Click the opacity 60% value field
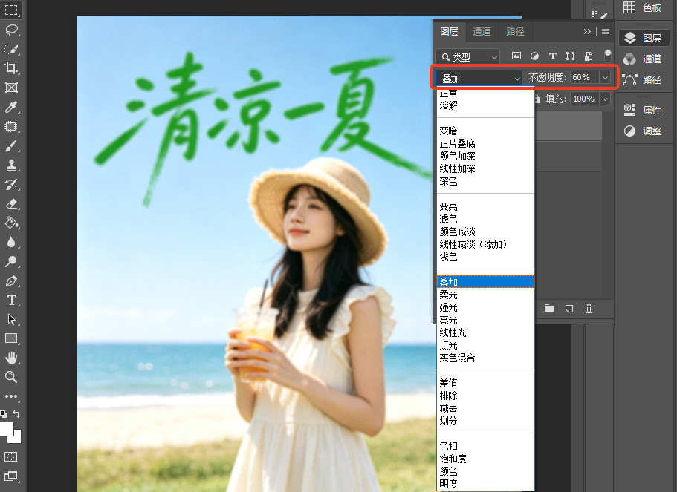 point(585,78)
